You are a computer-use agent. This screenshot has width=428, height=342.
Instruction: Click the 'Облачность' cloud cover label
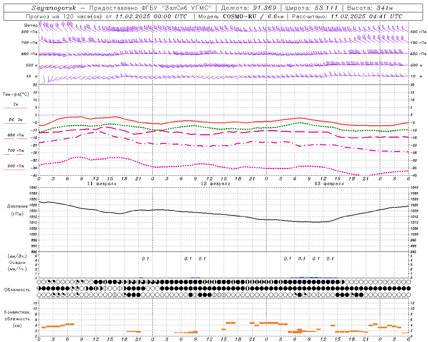click(x=17, y=290)
